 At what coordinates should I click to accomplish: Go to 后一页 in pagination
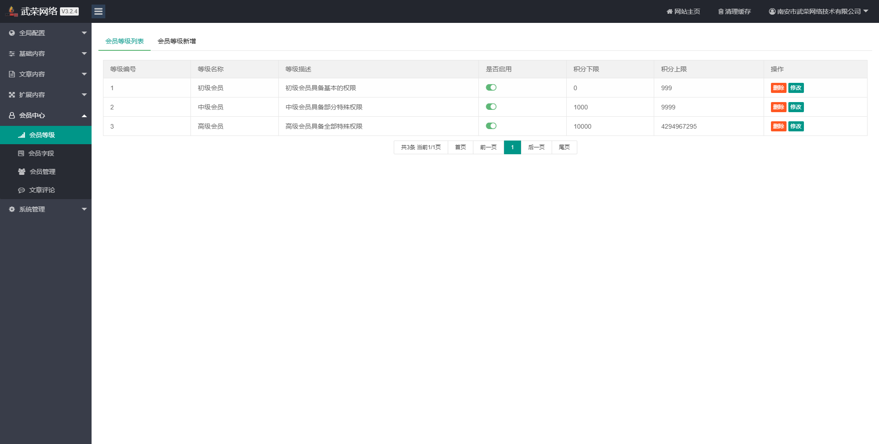coord(537,147)
